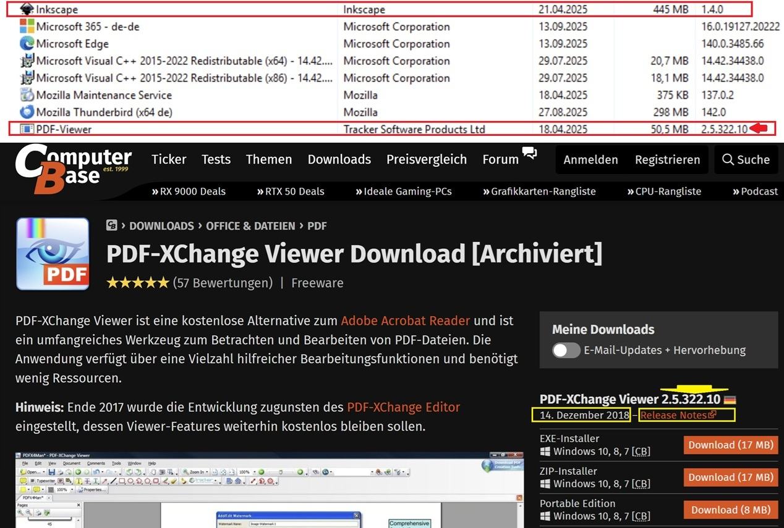This screenshot has width=784, height=528.
Task: Open the Themen menu
Action: coord(269,159)
